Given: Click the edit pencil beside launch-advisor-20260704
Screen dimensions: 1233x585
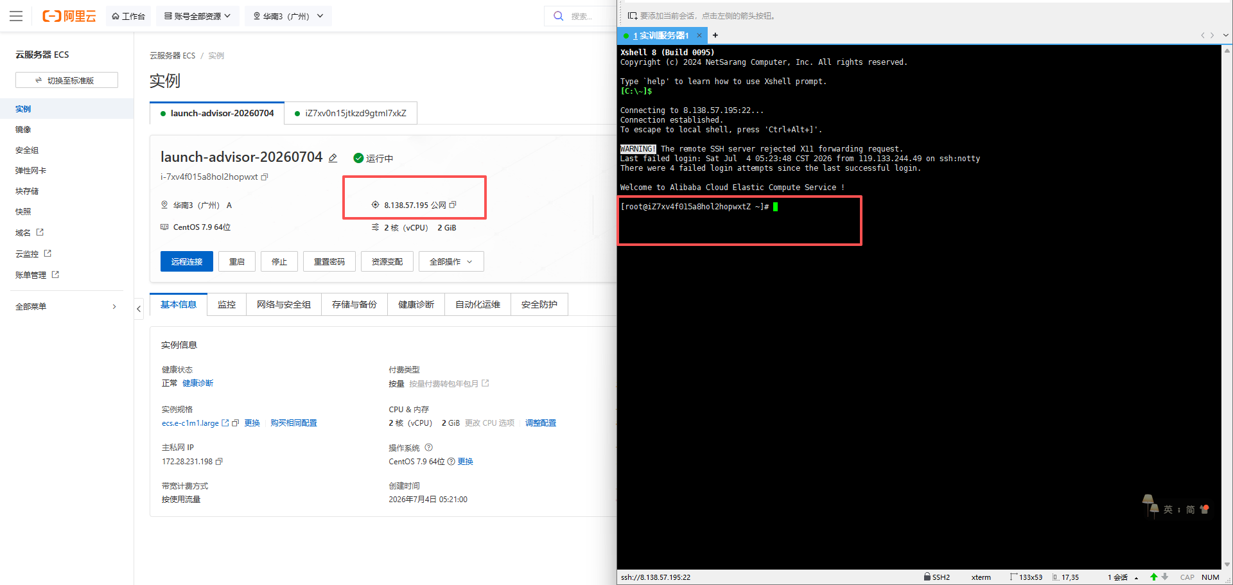Looking at the screenshot, I should point(333,158).
